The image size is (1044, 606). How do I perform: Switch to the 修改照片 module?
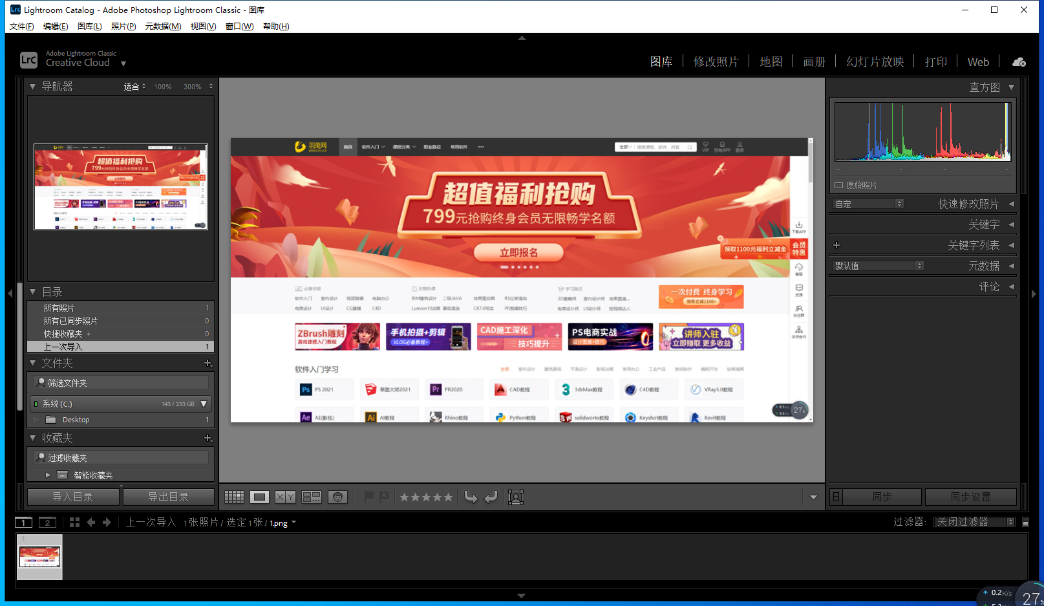(x=716, y=62)
